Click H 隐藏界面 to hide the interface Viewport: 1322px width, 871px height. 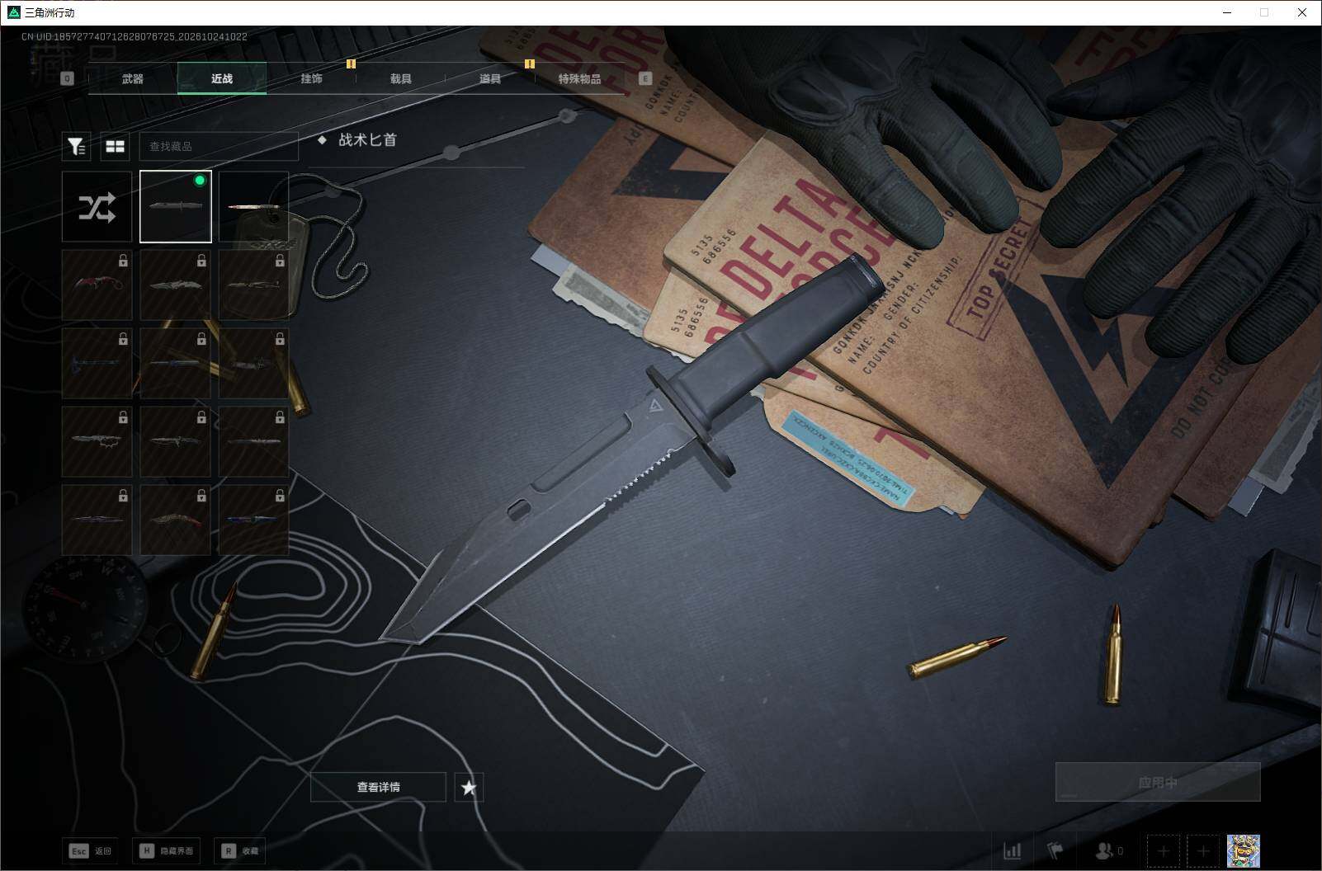click(x=166, y=850)
